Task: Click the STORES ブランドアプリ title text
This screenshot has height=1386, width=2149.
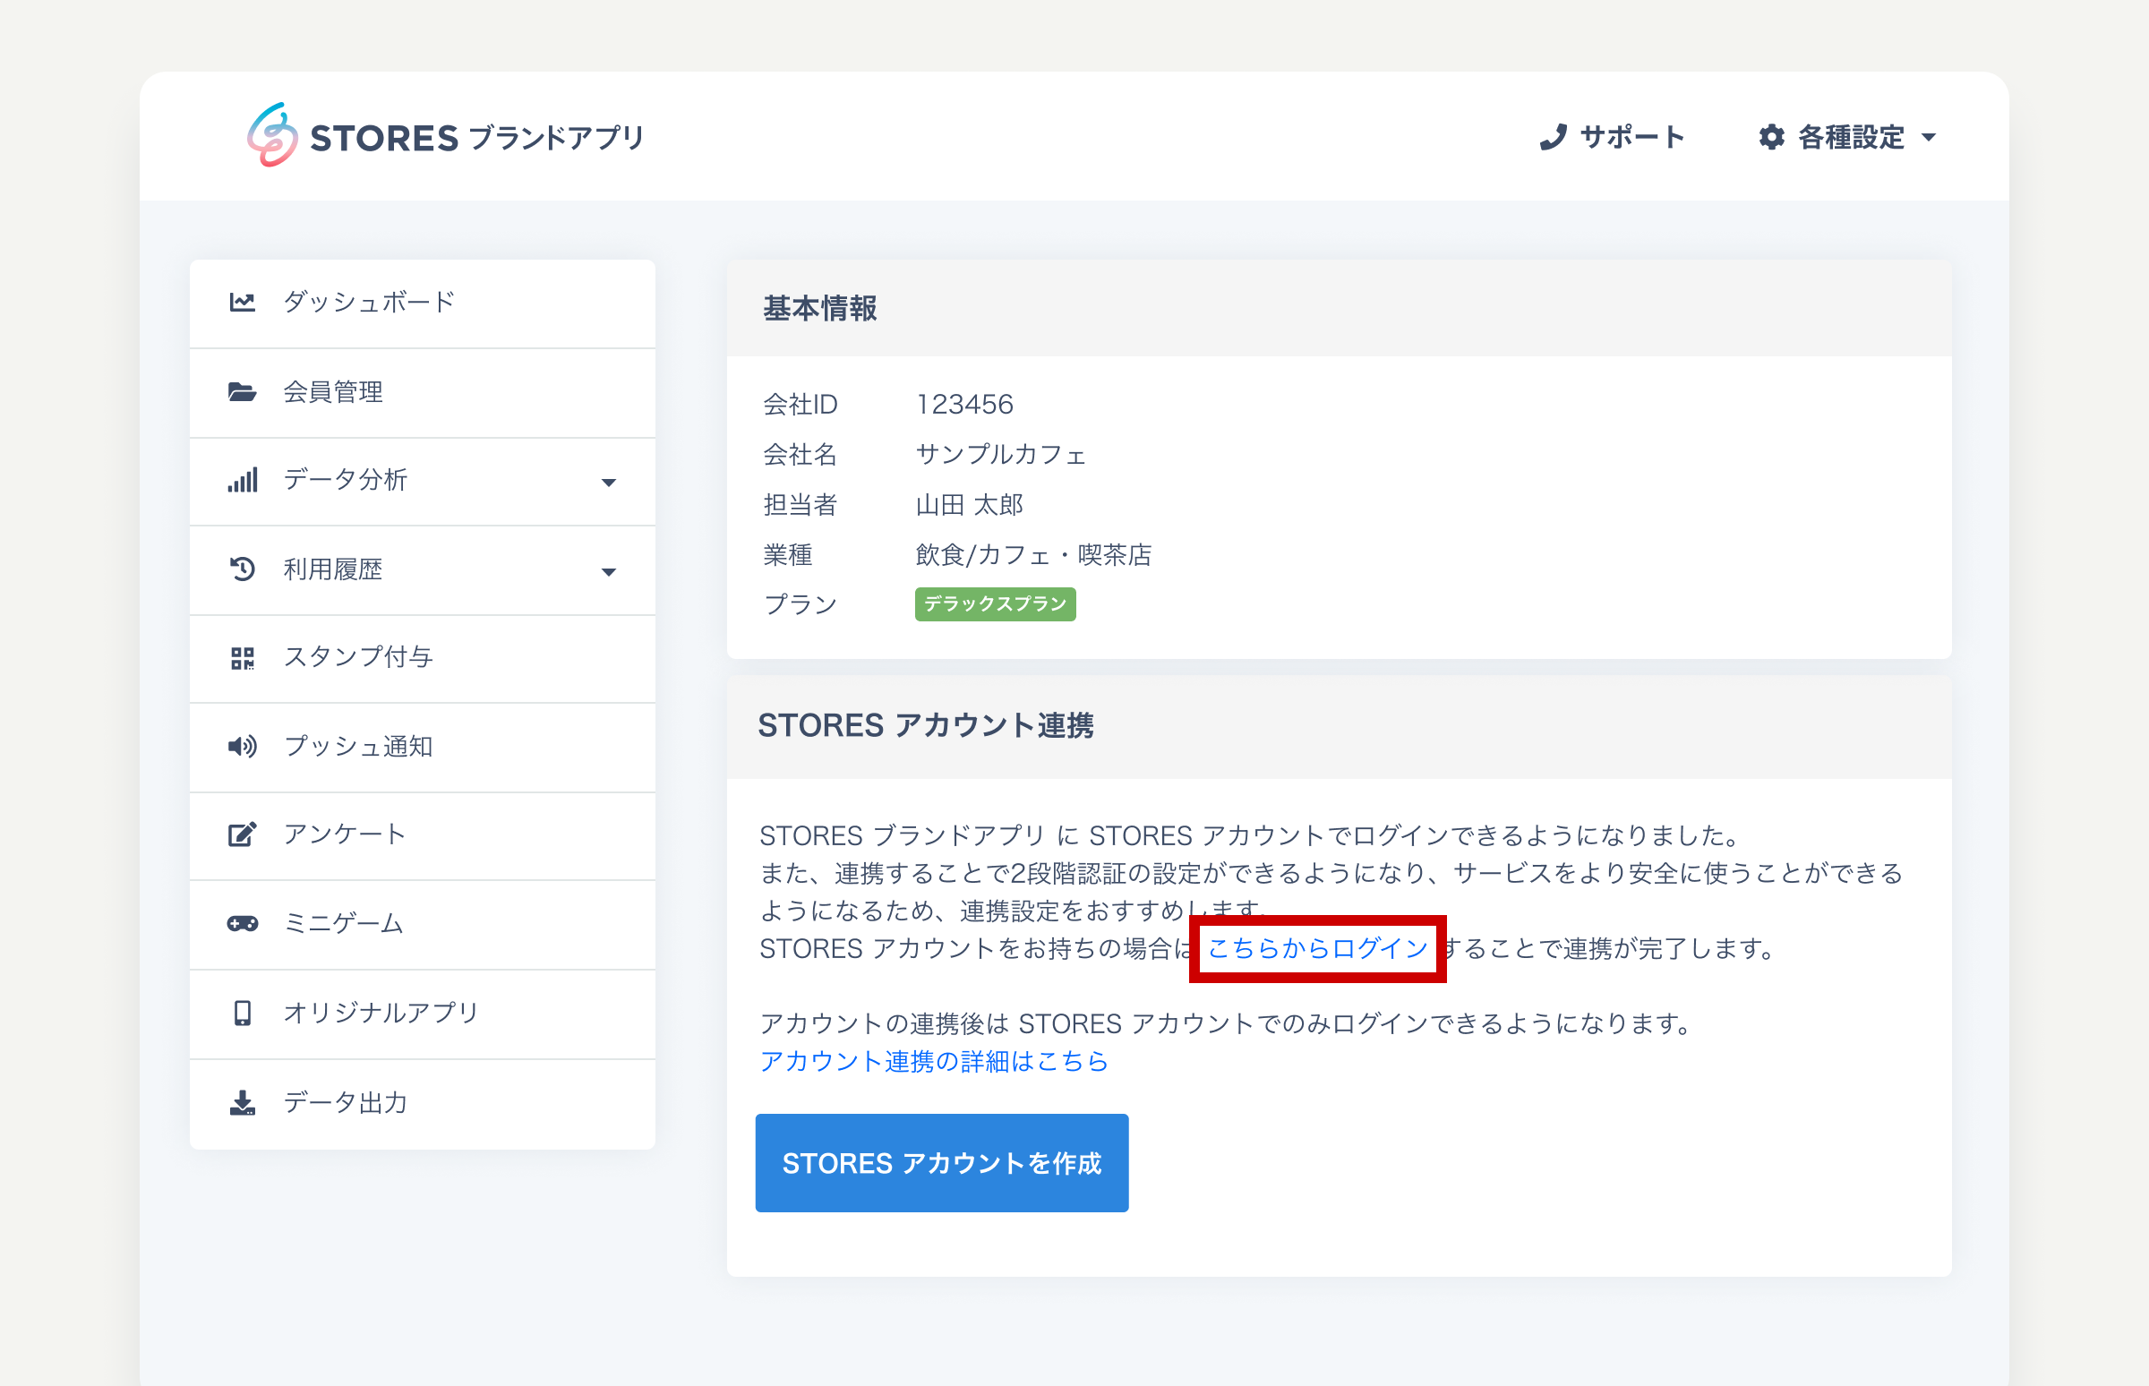Action: [x=477, y=138]
